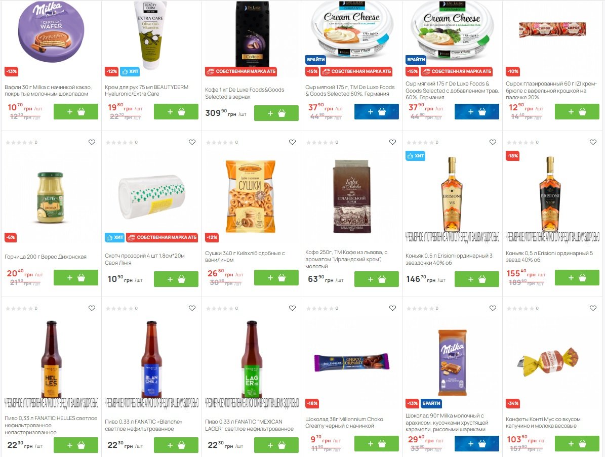Heart the Конти Мус candies
This screenshot has height=457, width=605.
coord(593,308)
